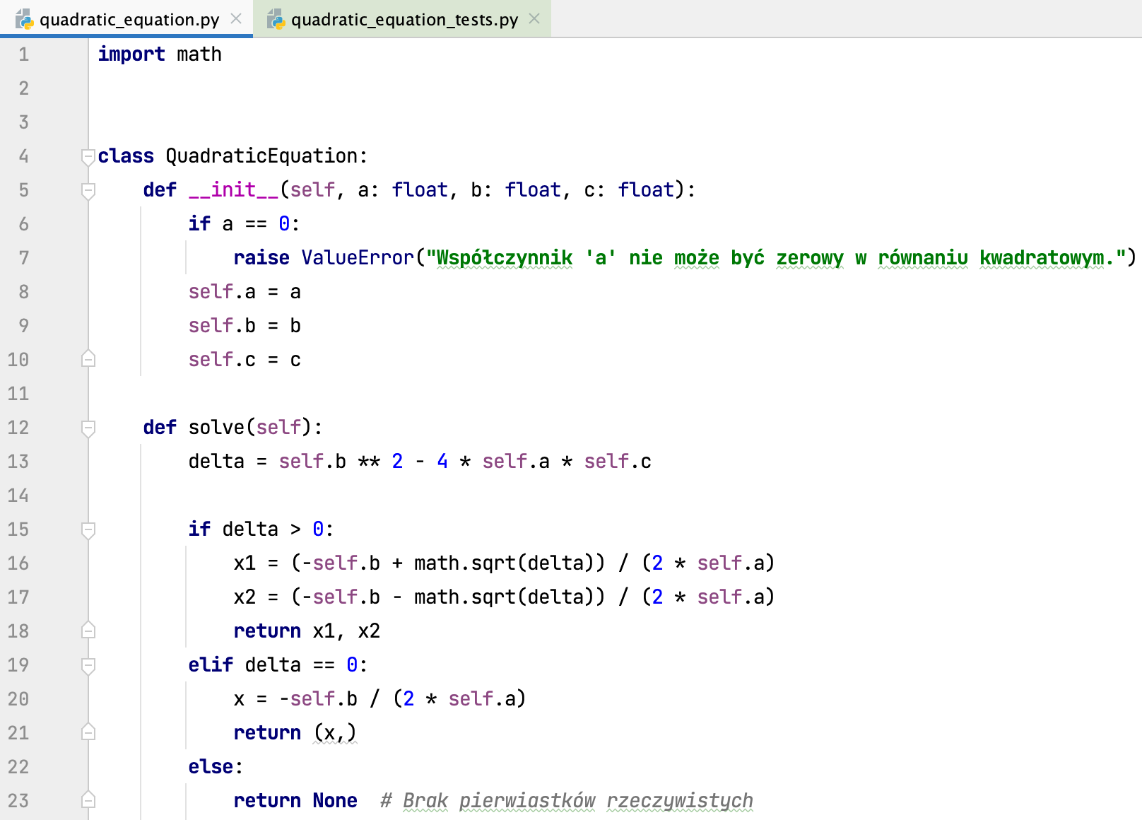The height and width of the screenshot is (820, 1142).
Task: Select the quadratic_equation.py tab
Action: pos(129,20)
